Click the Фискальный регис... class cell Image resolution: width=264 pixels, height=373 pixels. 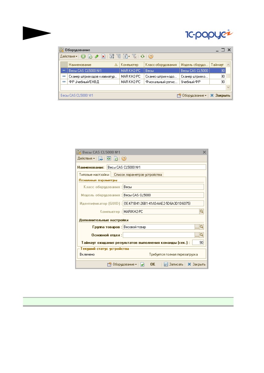pos(162,82)
